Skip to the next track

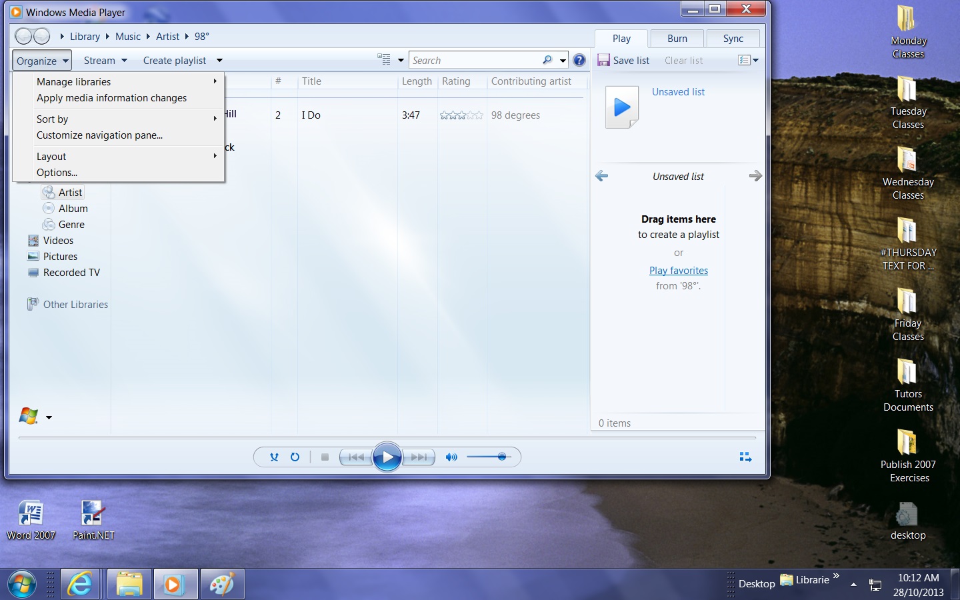(419, 457)
